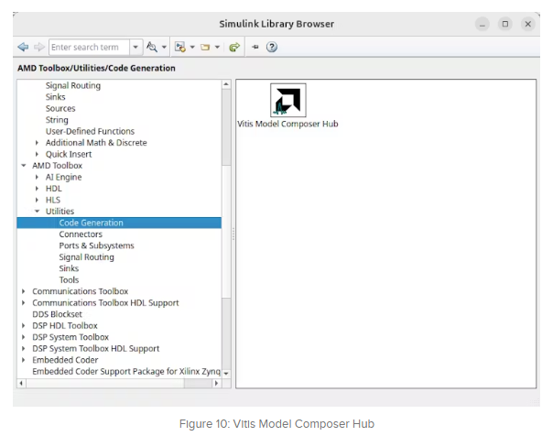Select Ports & Subsystems in the tree

pyautogui.click(x=96, y=245)
